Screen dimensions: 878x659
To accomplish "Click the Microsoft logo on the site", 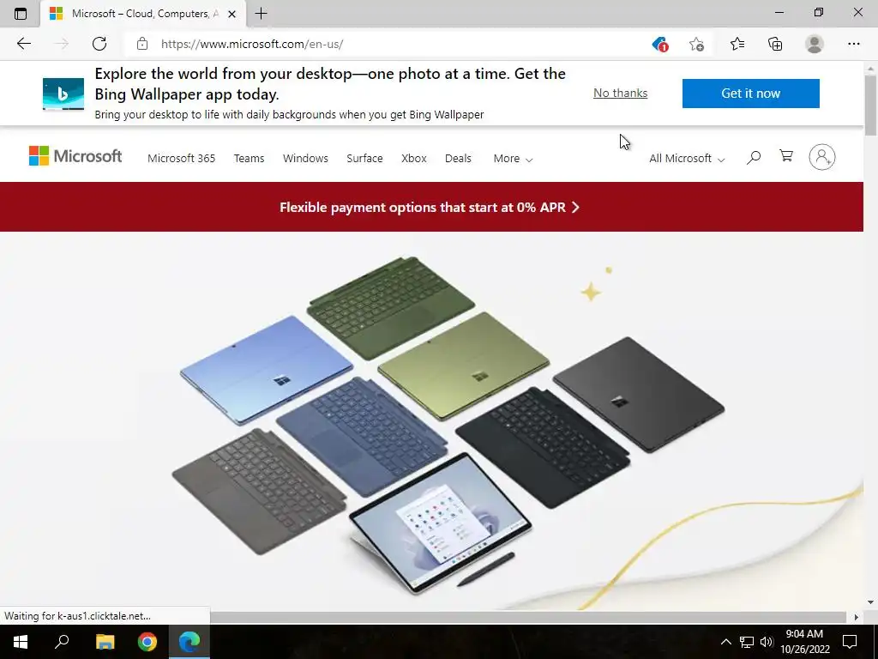I will pyautogui.click(x=75, y=156).
